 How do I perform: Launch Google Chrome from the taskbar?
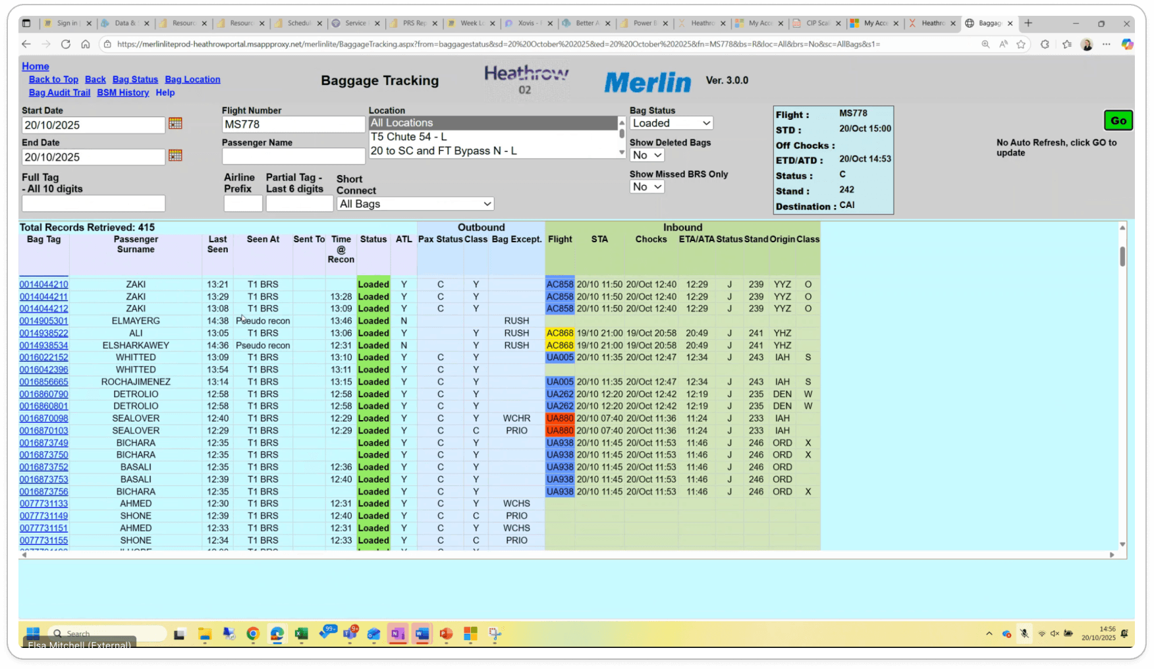pos(253,634)
